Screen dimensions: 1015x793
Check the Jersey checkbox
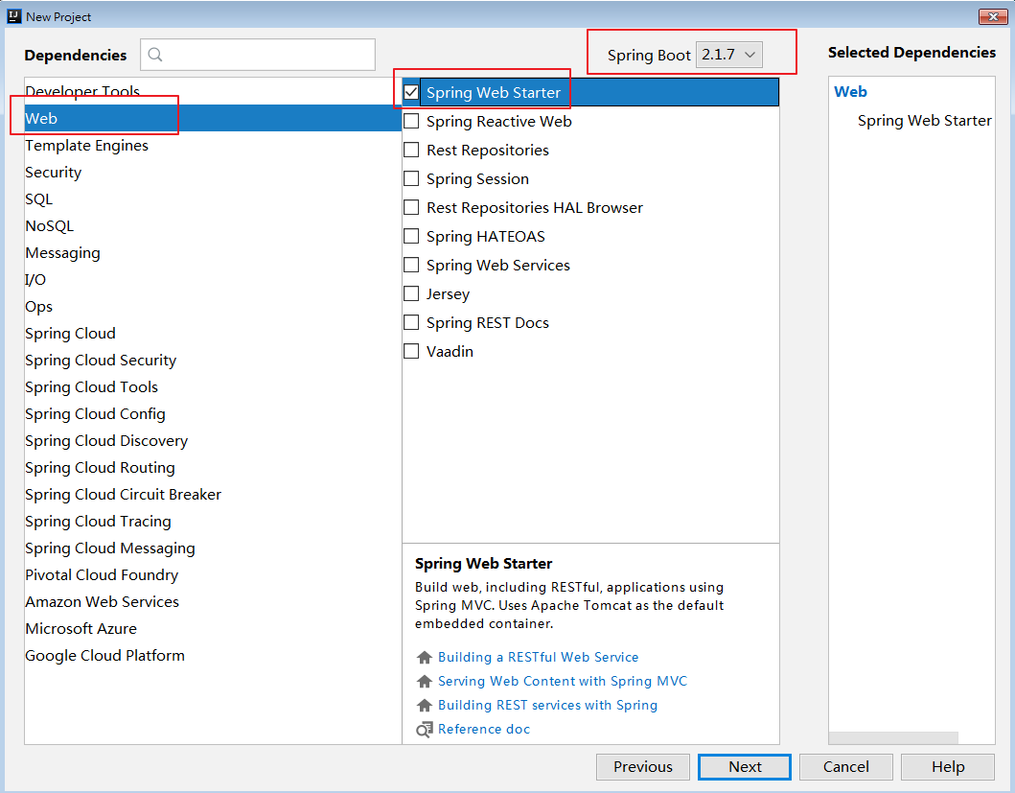[411, 293]
